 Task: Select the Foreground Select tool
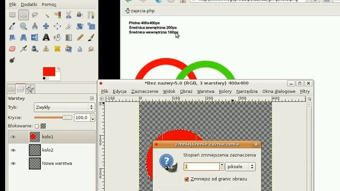pos(80,15)
